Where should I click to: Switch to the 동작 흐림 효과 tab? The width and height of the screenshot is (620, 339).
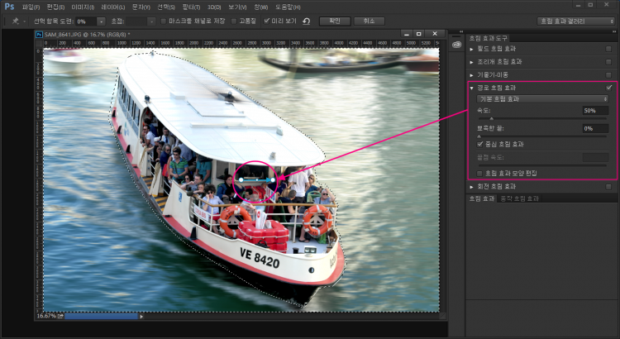(x=517, y=198)
